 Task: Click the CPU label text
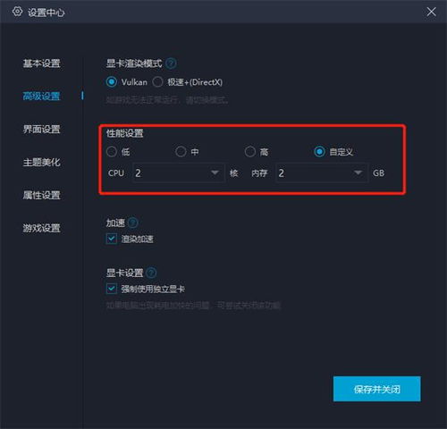point(116,173)
